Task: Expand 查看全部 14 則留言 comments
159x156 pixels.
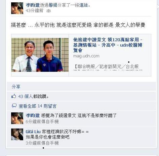Action: pyautogui.click(x=37, y=106)
